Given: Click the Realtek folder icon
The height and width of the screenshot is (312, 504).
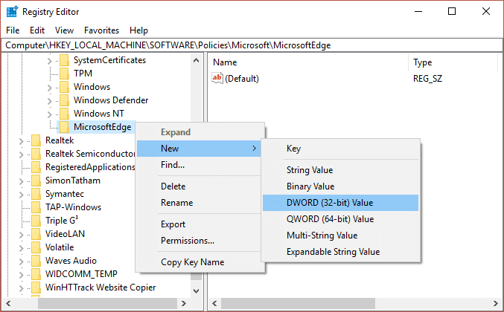Looking at the screenshot, I should (x=36, y=140).
